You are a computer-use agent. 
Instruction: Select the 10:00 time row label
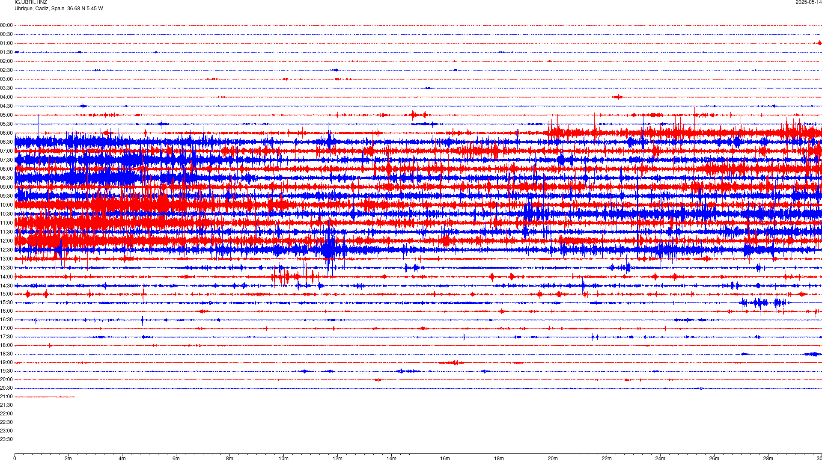coord(6,205)
